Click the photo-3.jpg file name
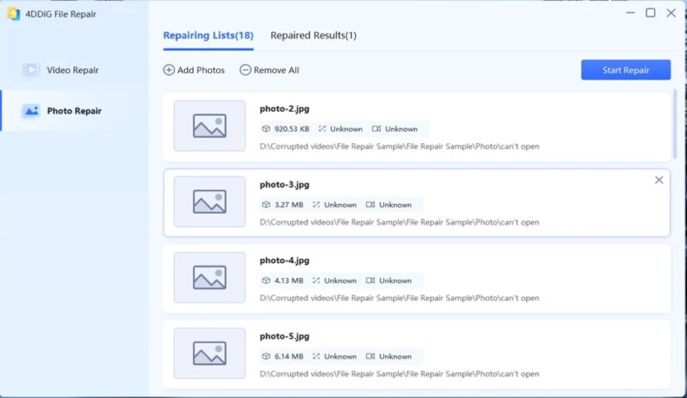The width and height of the screenshot is (687, 398). click(284, 184)
